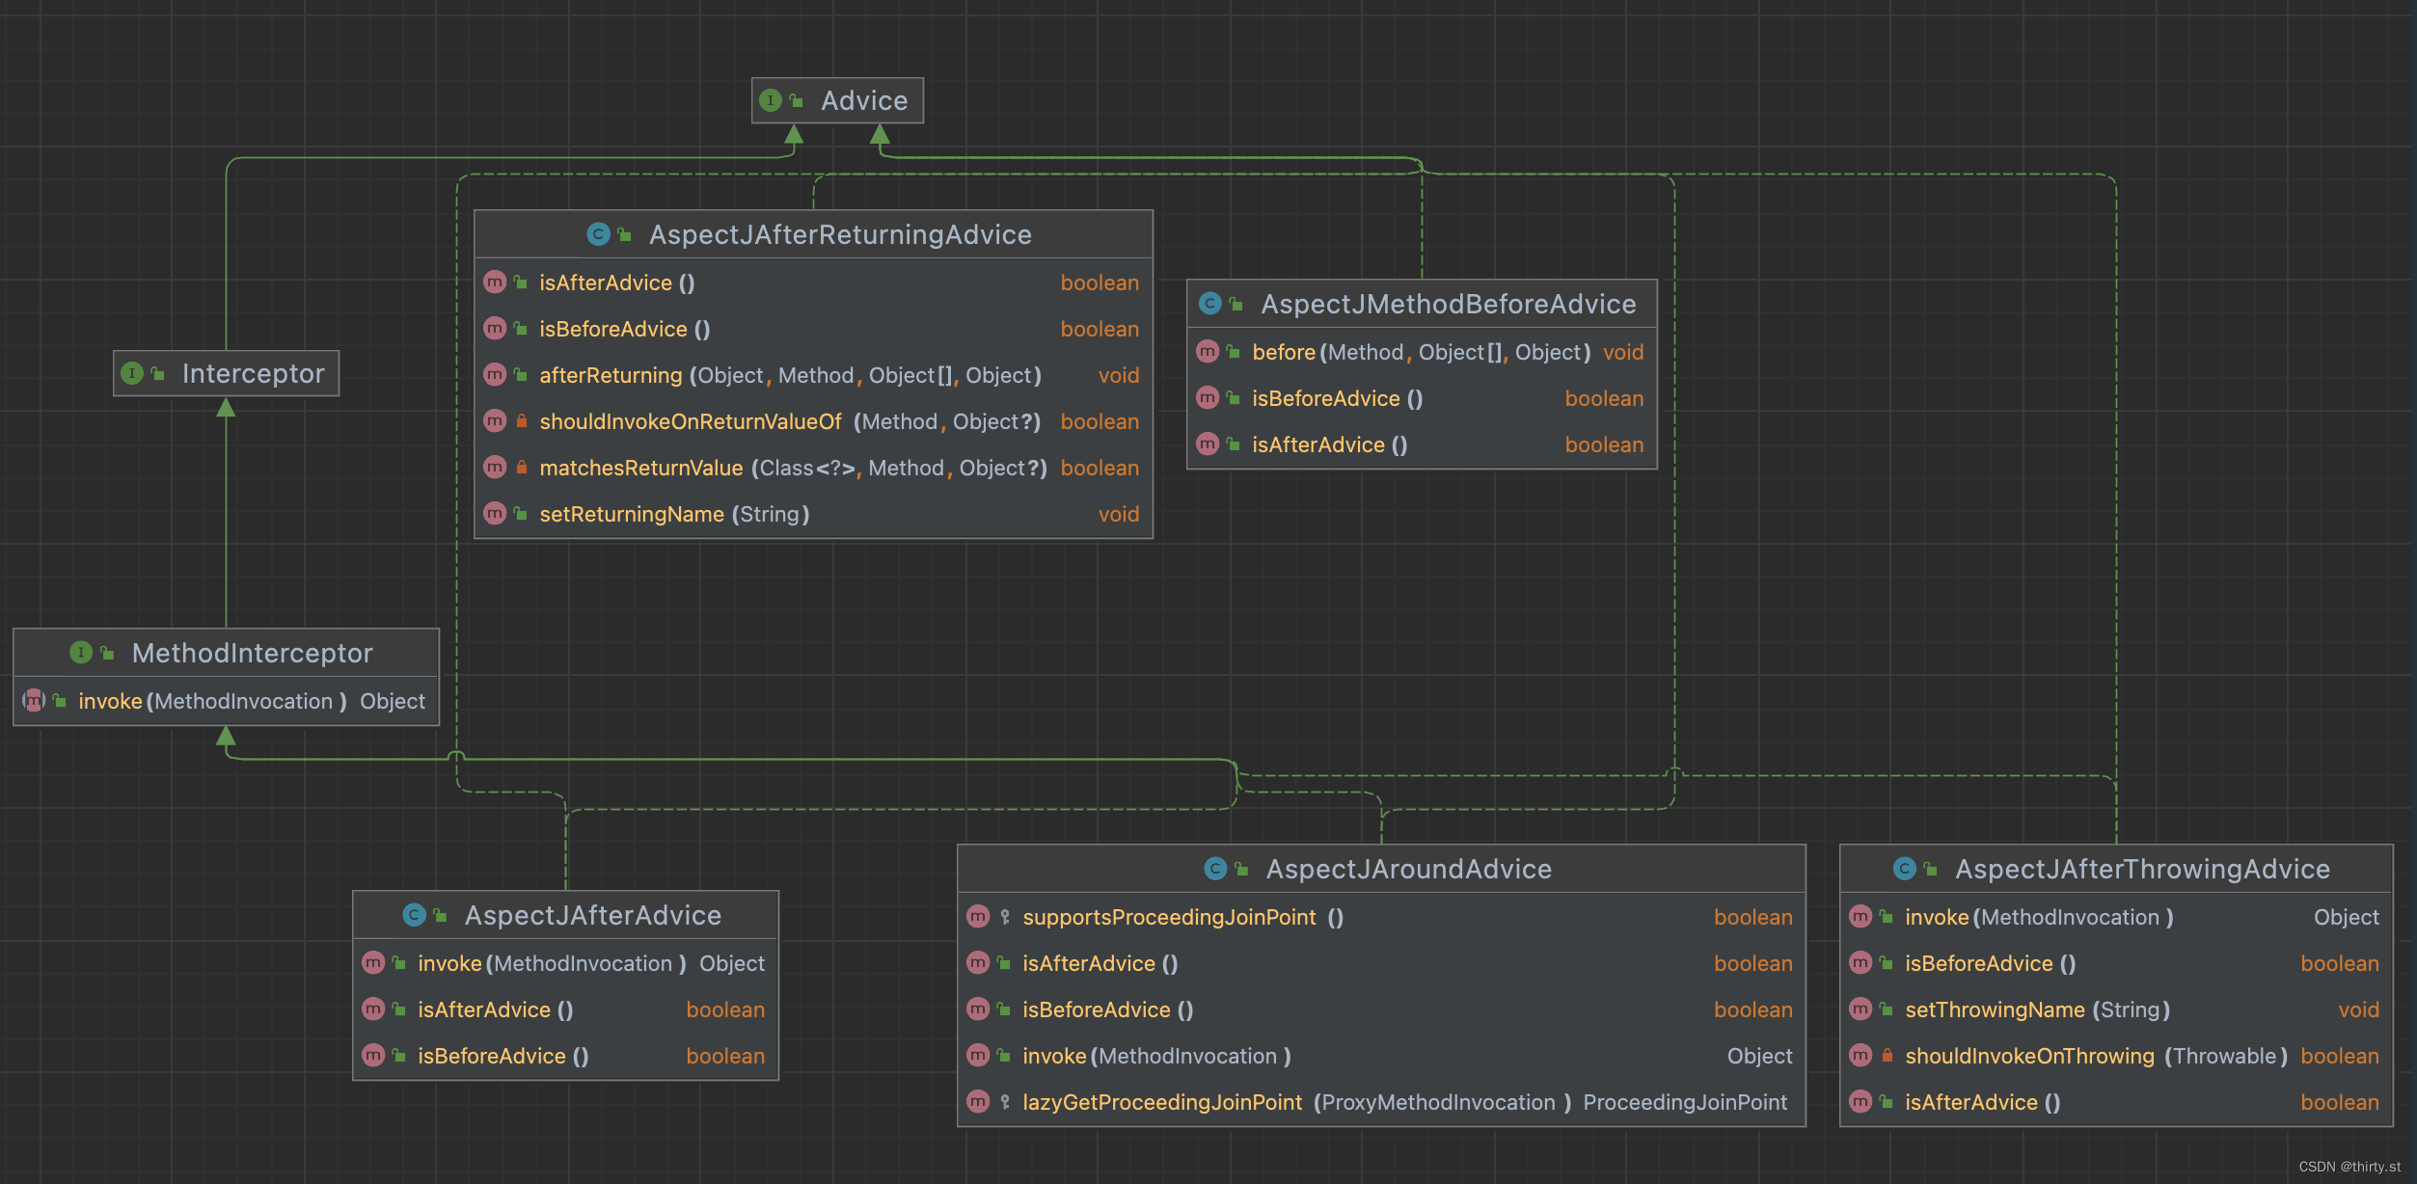Click the abstract method icon for MethodInterceptor invoke
The width and height of the screenshot is (2417, 1184).
pos(34,701)
